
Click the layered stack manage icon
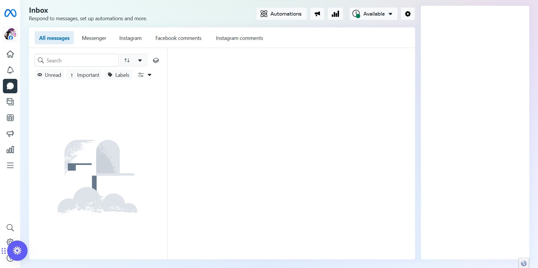[156, 60]
